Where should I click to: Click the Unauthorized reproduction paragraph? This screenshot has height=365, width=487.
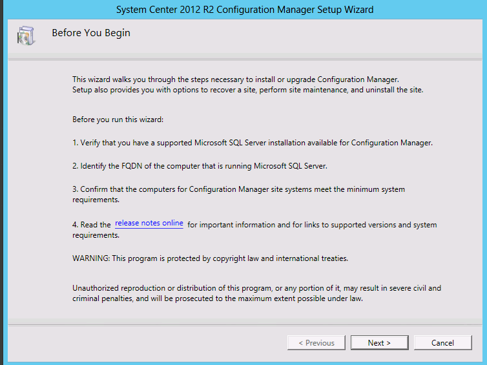[256, 293]
